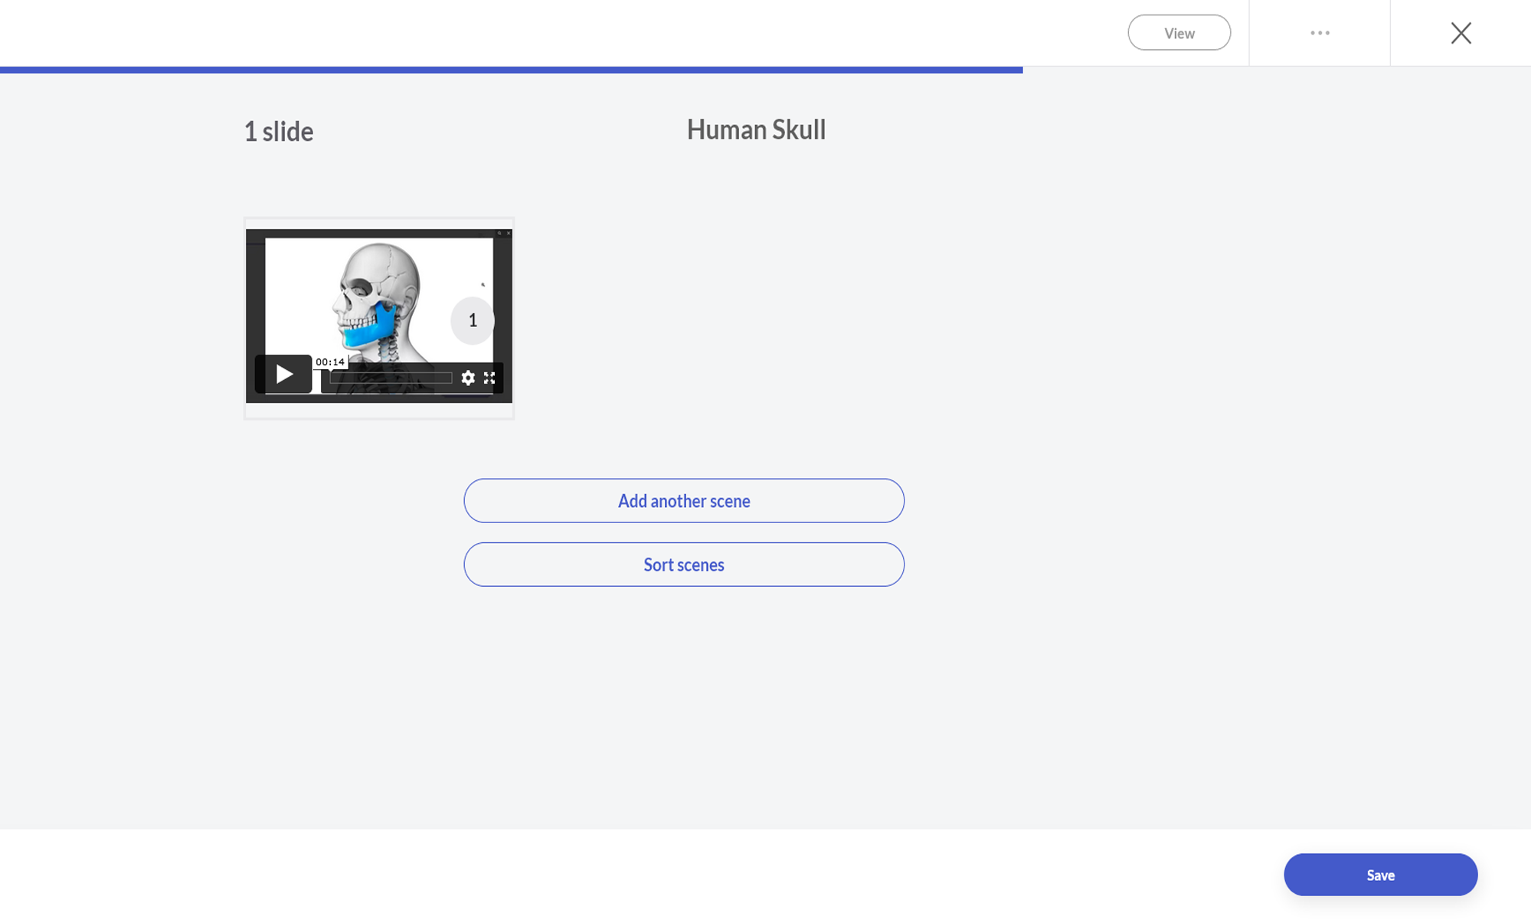Expand the video to fullscreen
The height and width of the screenshot is (923, 1531).
tap(489, 378)
